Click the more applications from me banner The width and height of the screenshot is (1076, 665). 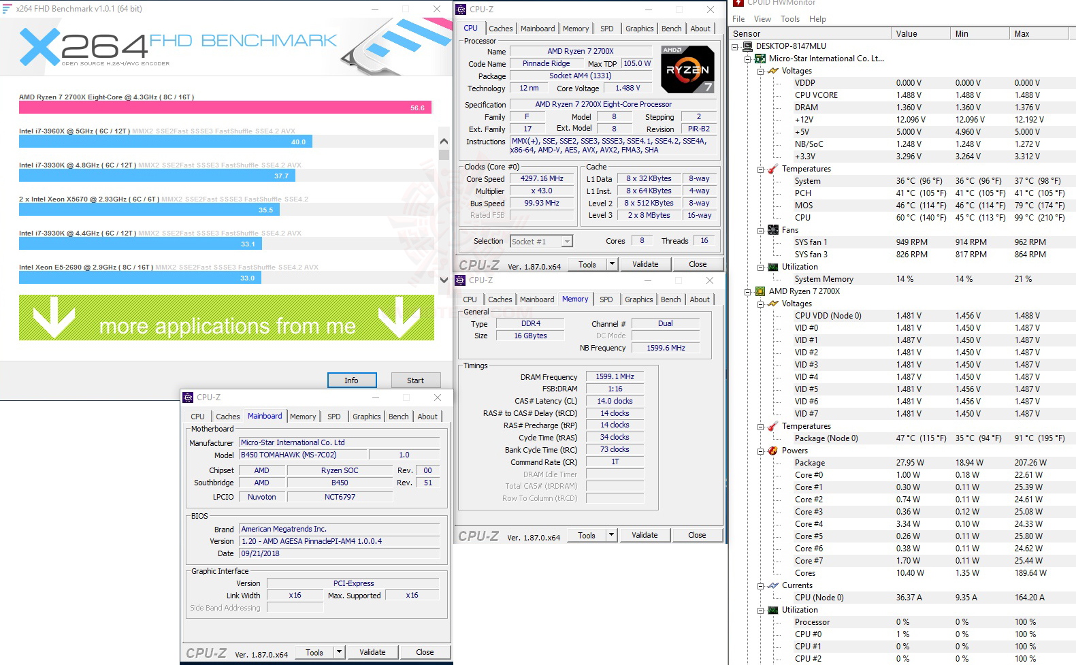[227, 318]
